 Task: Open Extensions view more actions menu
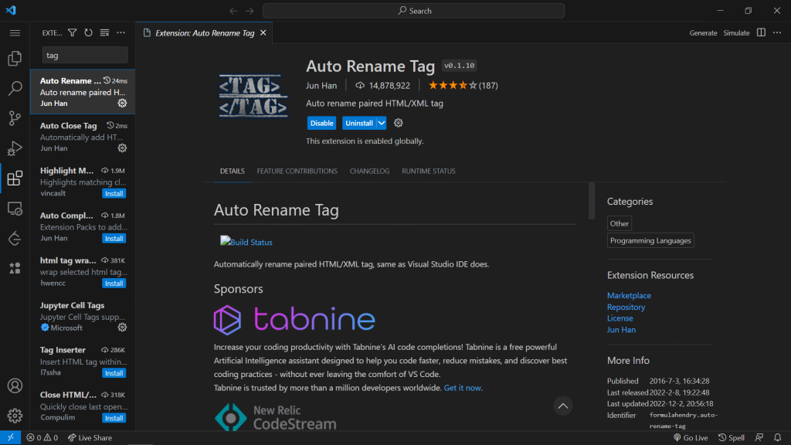pos(121,32)
